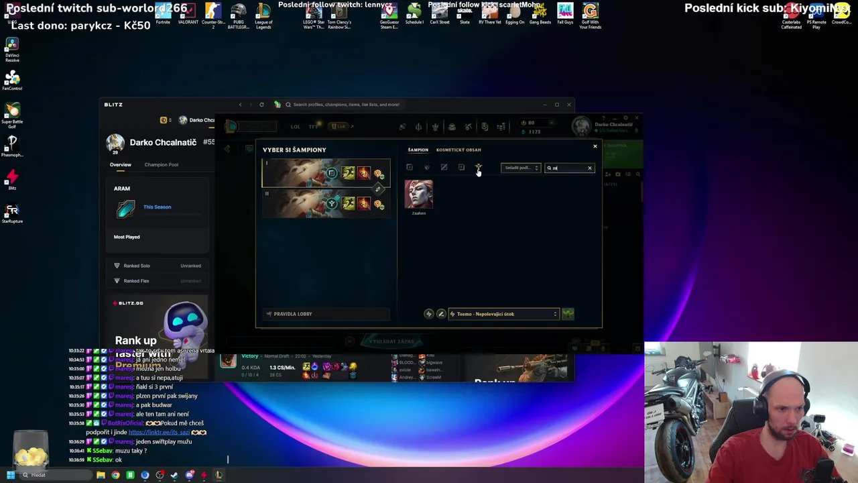Open rune recommendations lightning icon
858x483 pixels.
click(429, 314)
